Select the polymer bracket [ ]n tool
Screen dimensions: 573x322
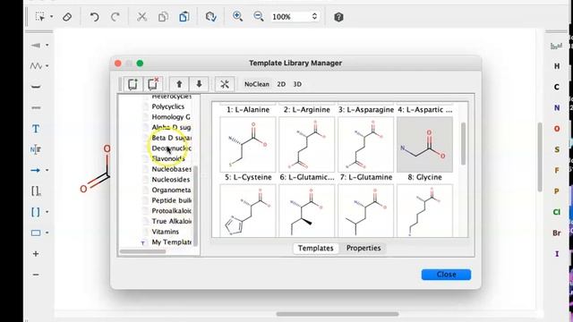pyautogui.click(x=36, y=191)
